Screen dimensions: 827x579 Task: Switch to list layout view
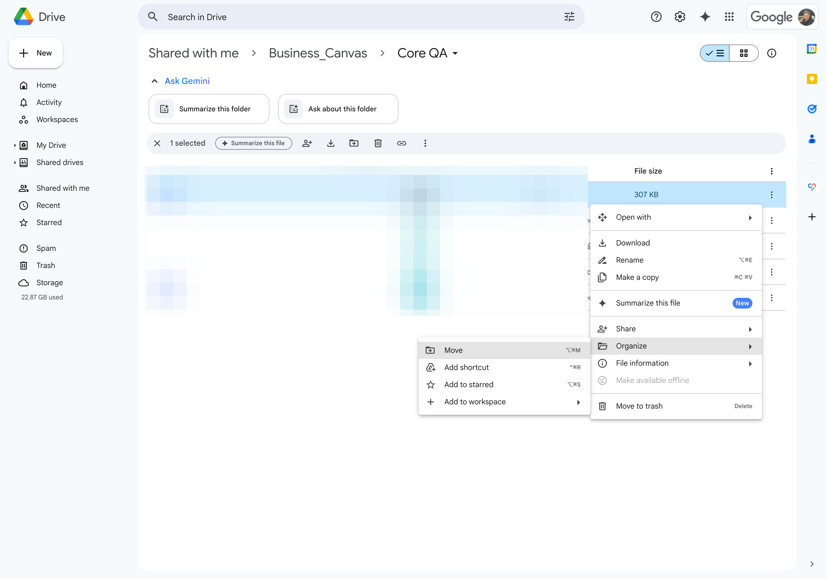(715, 53)
